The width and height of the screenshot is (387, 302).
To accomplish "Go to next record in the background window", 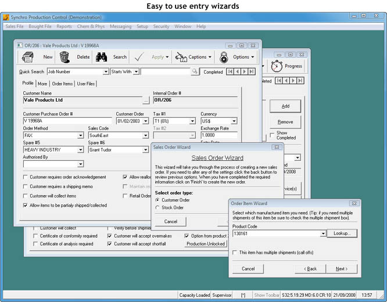I will point(293,81).
